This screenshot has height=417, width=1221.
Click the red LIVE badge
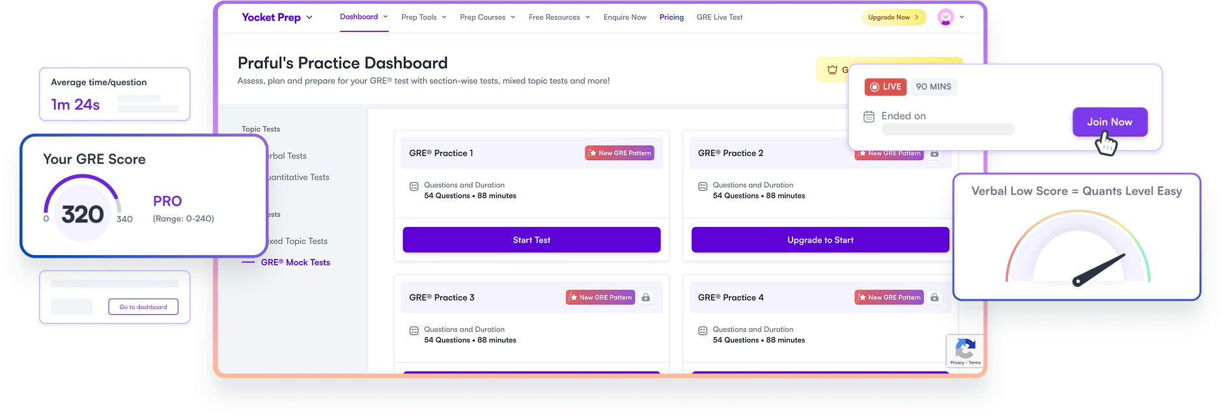pos(886,87)
